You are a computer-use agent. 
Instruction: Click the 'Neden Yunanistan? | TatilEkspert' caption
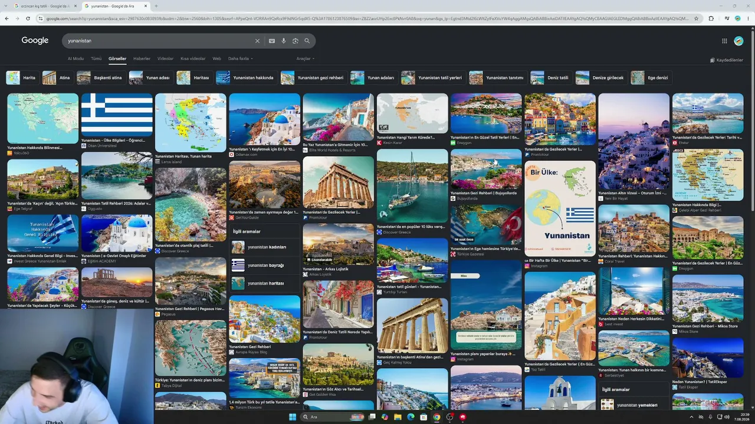[700, 382]
